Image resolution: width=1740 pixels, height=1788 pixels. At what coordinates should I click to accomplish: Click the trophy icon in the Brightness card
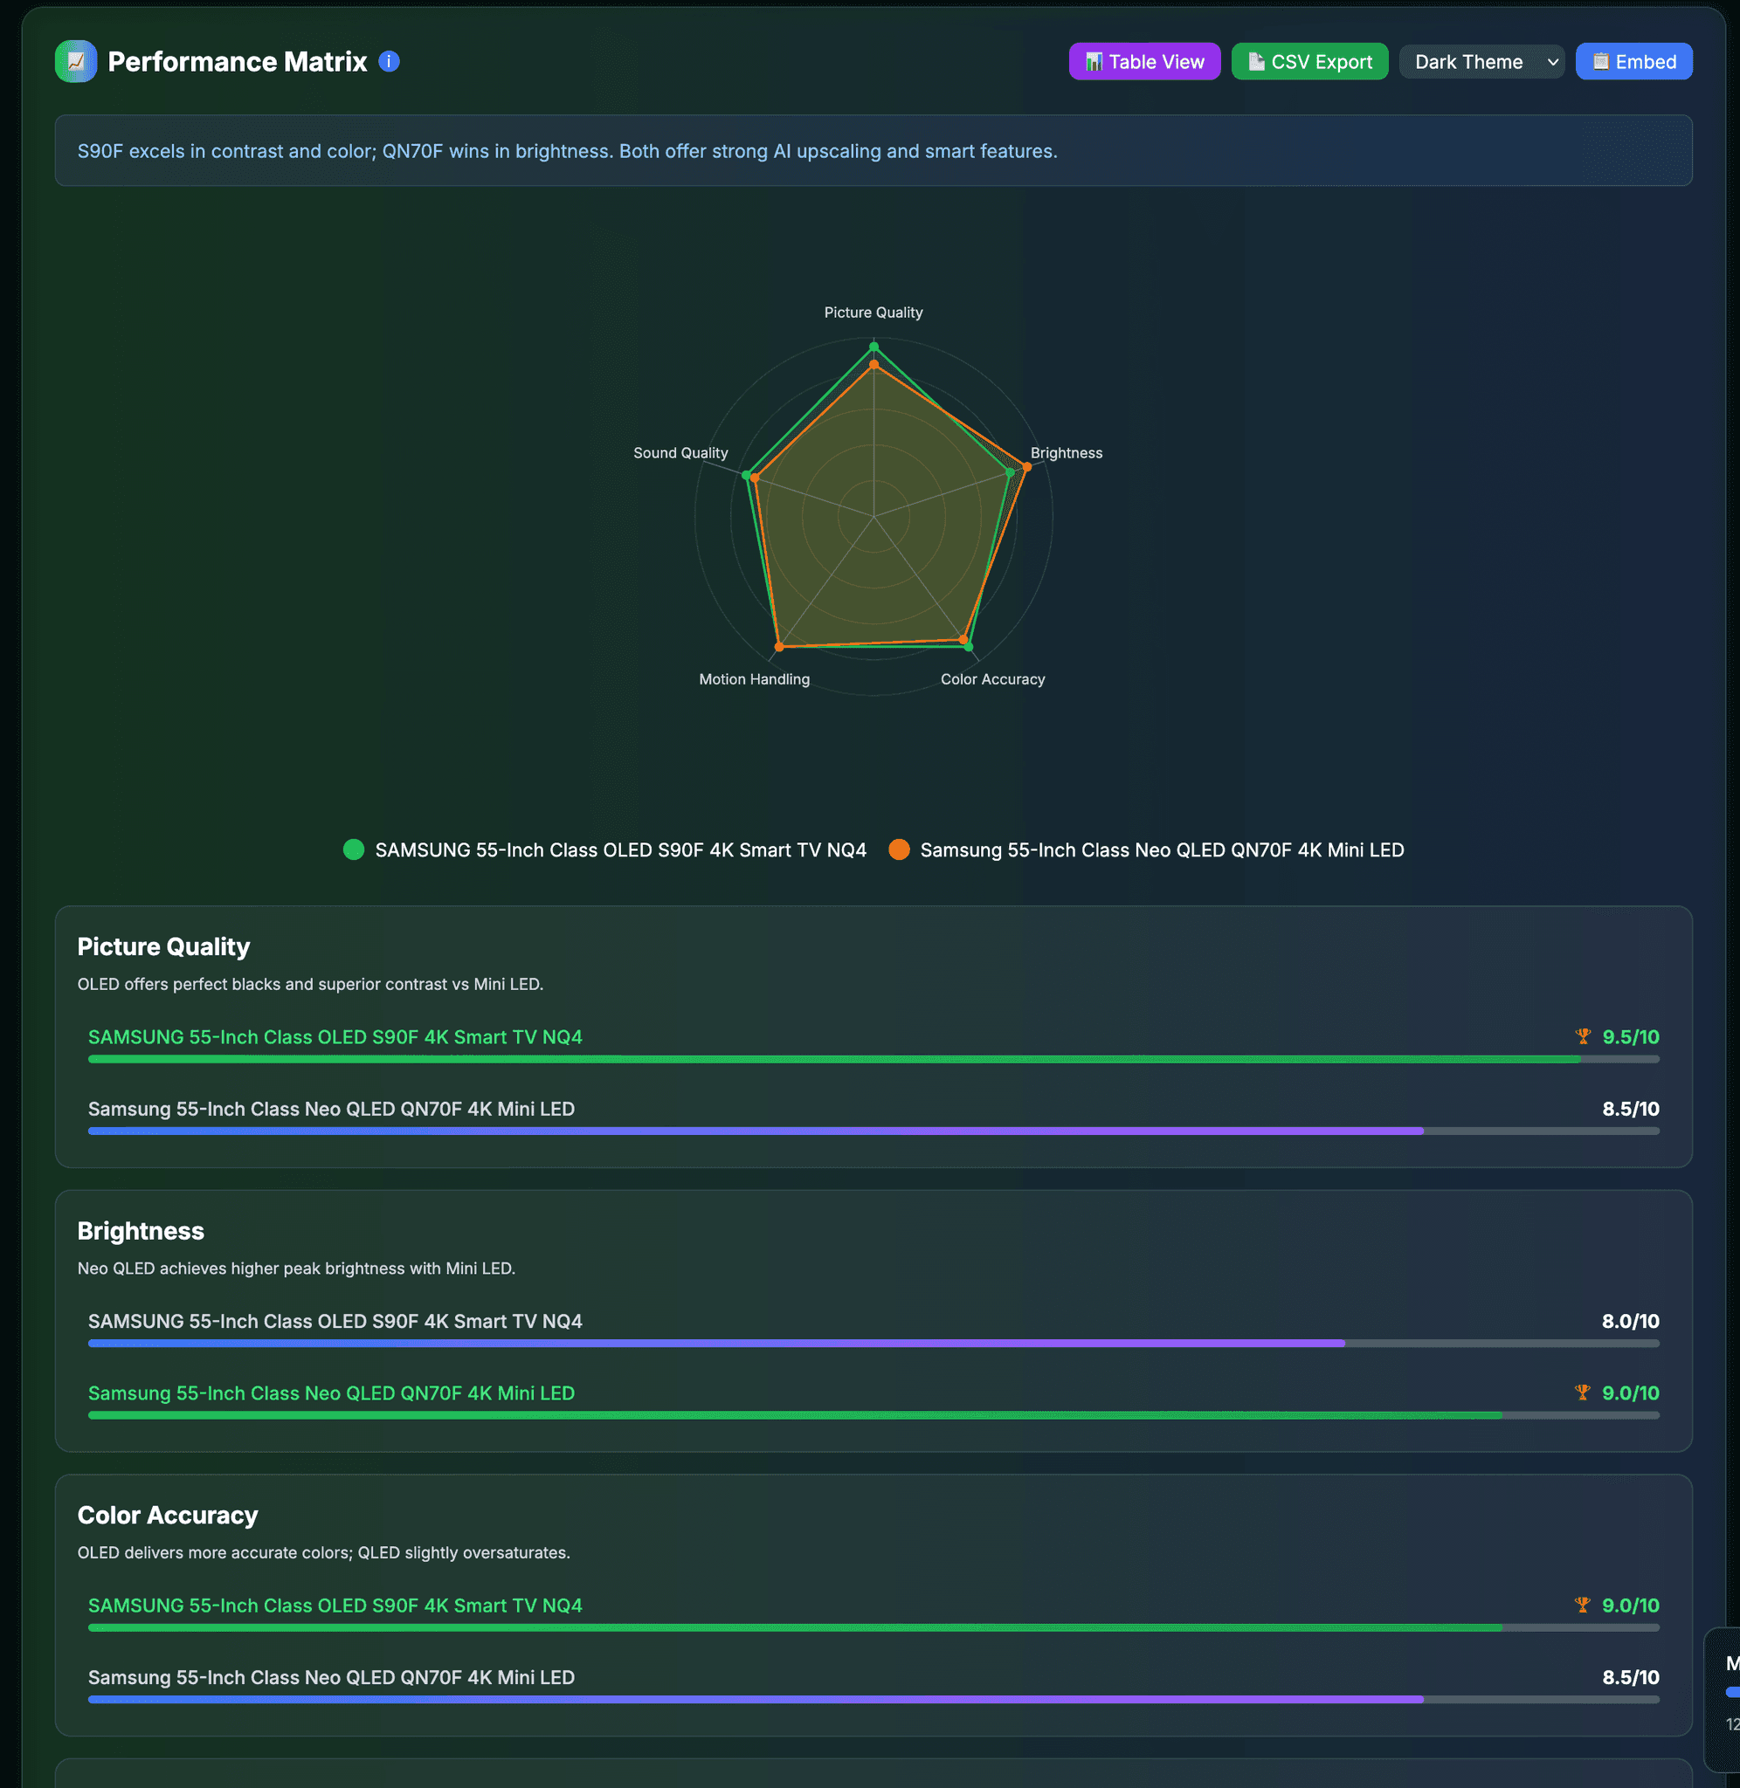1583,1392
